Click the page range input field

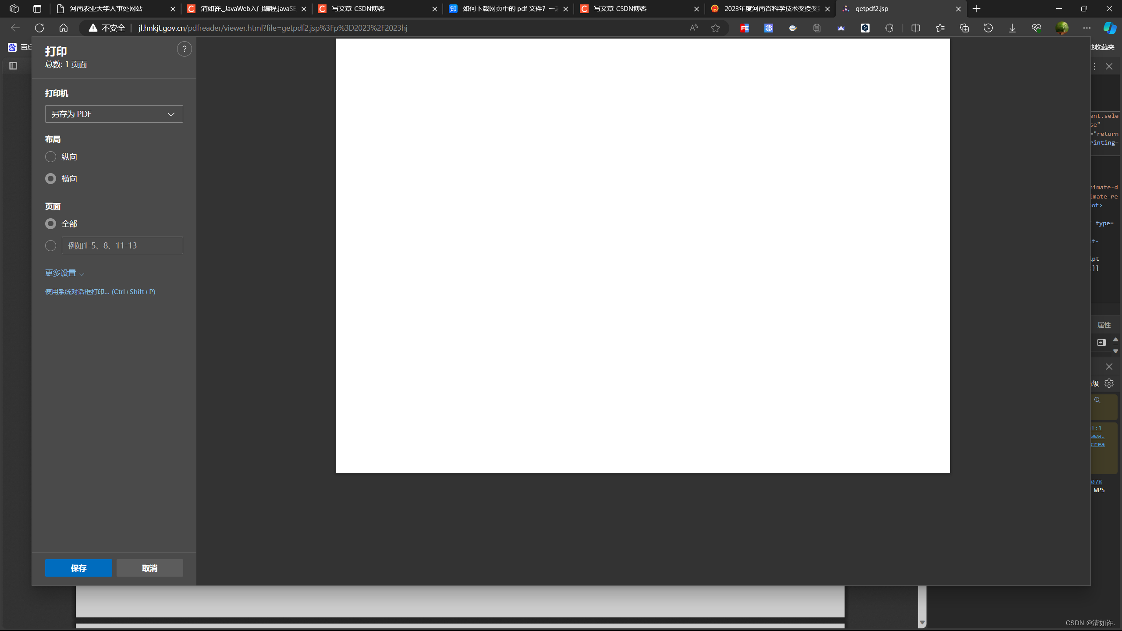[122, 246]
